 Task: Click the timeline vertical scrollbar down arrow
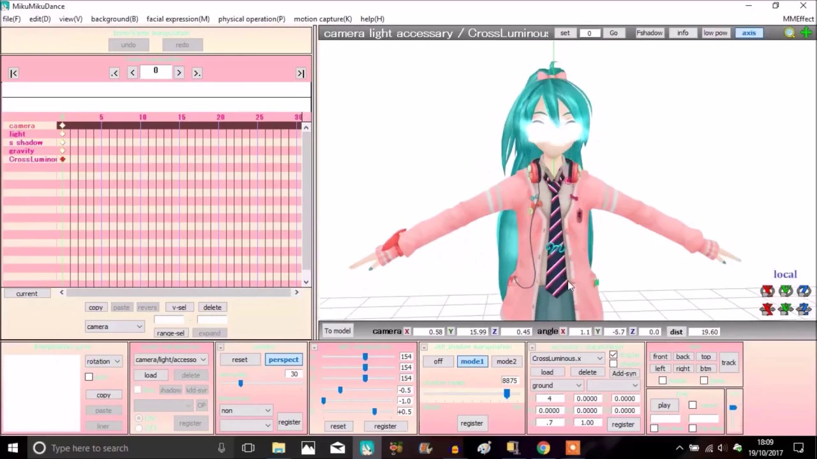coord(306,282)
